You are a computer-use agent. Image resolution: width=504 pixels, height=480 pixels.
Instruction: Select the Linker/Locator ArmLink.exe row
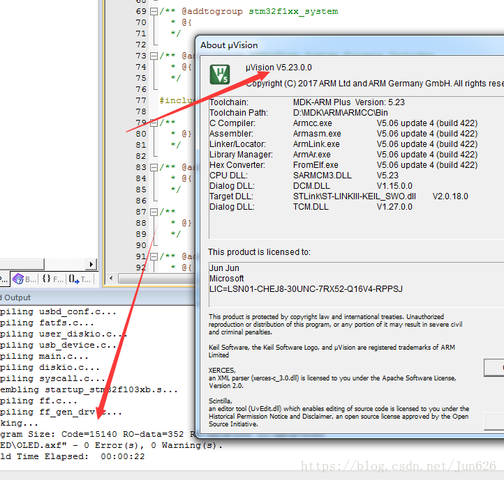pos(343,144)
